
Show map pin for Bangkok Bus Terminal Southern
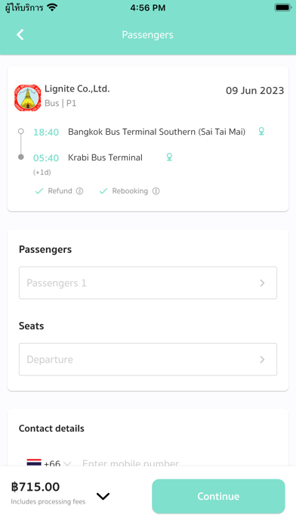(261, 132)
